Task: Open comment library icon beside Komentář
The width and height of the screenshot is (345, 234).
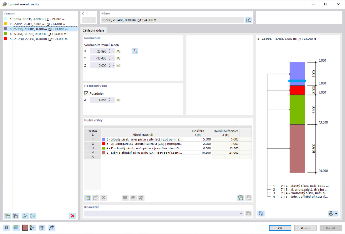Action: click(248, 213)
